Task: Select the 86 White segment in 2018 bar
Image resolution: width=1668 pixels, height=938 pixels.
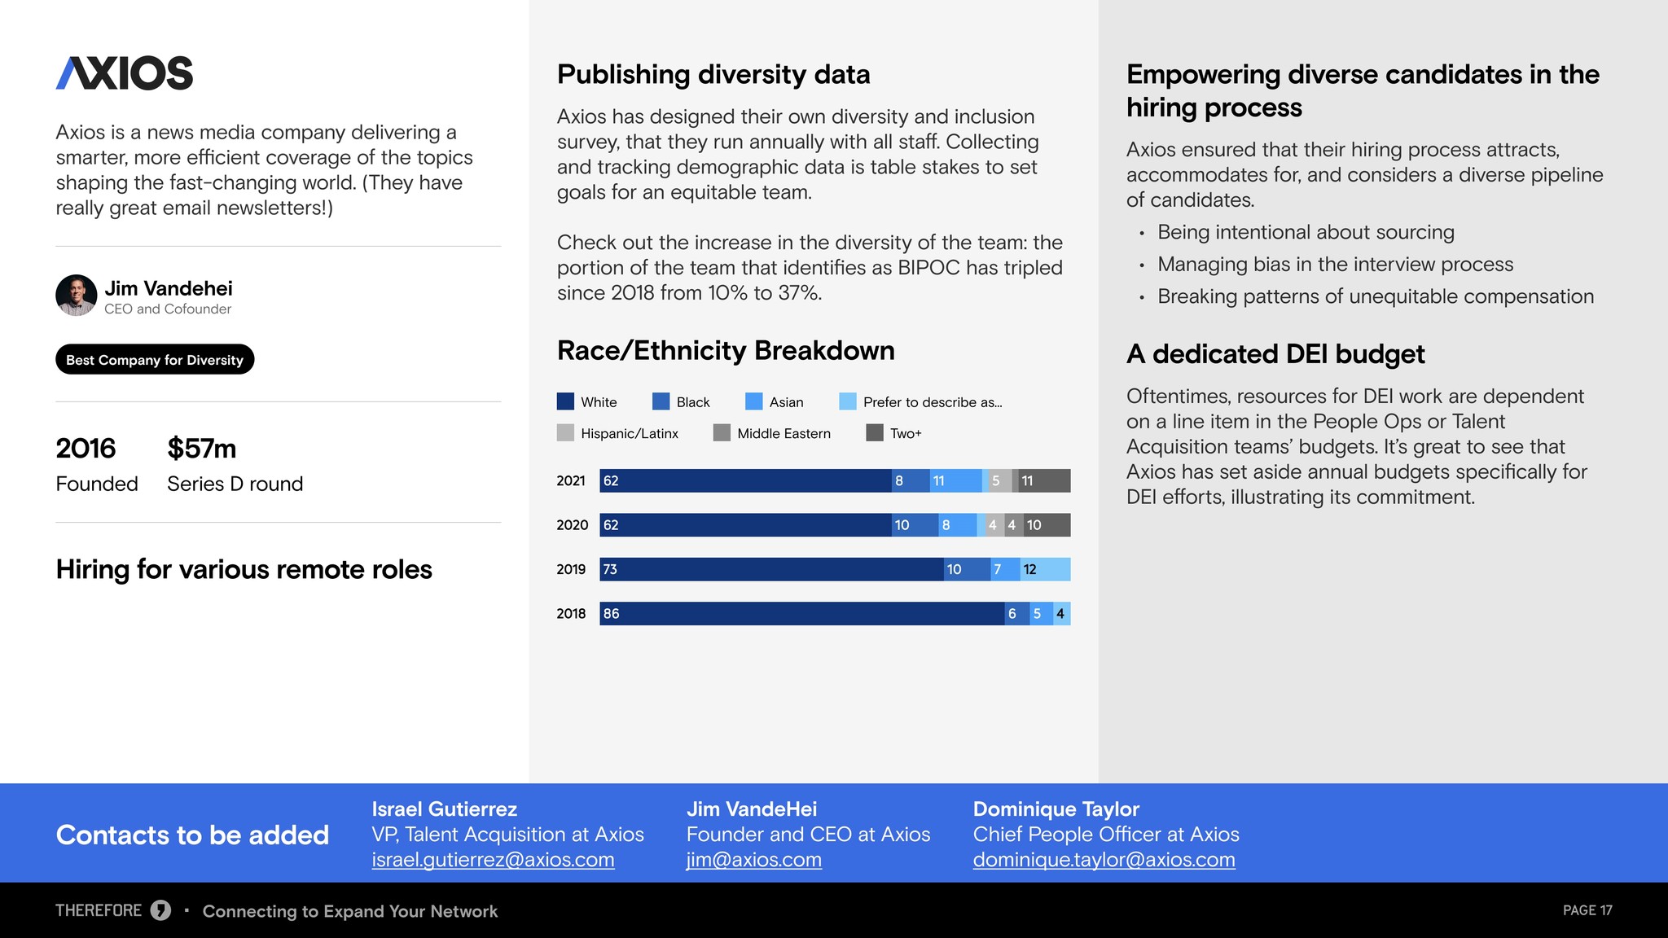Action: [x=802, y=613]
